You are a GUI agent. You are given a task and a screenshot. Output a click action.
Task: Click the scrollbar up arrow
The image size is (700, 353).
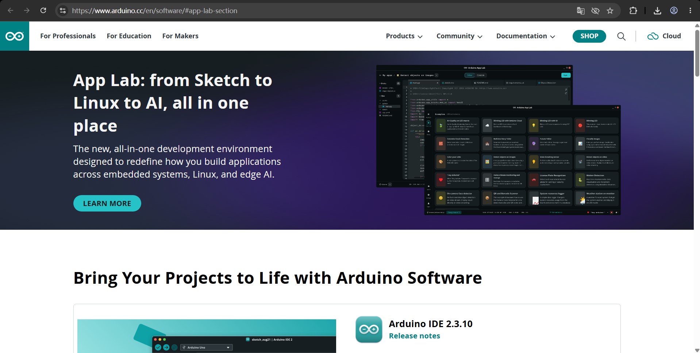pyautogui.click(x=697, y=25)
